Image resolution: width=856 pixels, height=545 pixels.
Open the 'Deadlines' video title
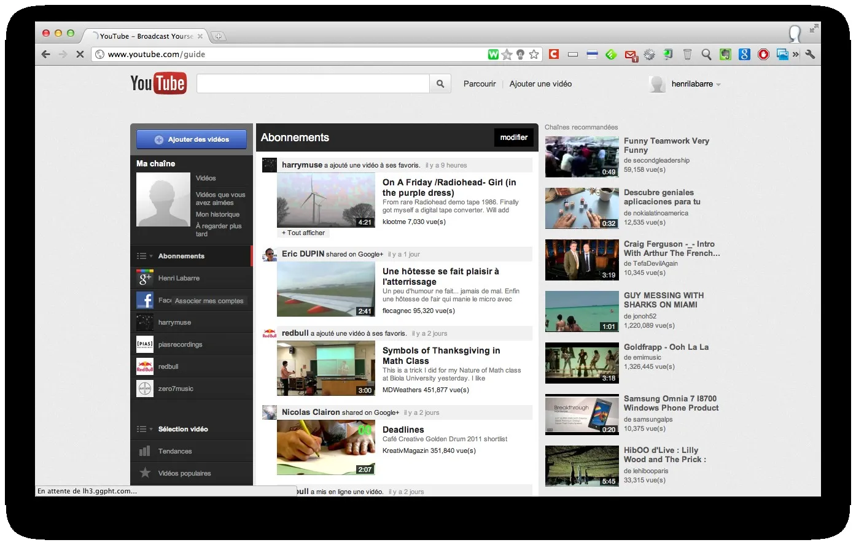[403, 430]
